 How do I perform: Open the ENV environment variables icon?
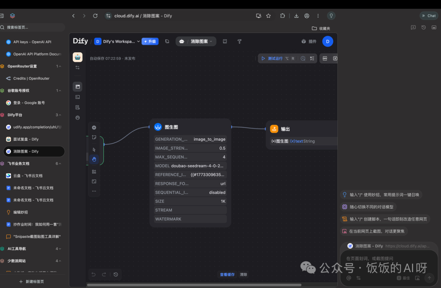point(325,58)
